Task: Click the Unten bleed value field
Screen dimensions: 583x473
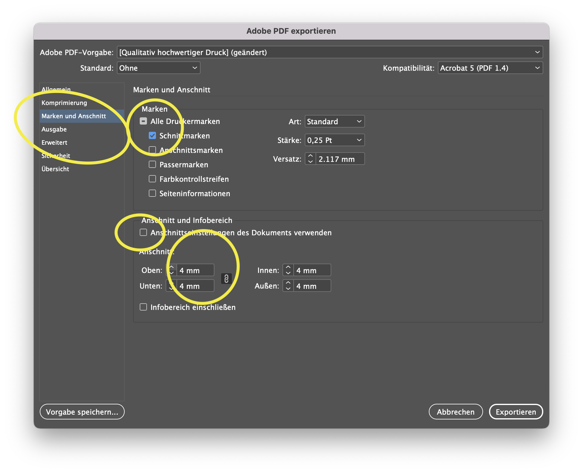Action: tap(195, 286)
